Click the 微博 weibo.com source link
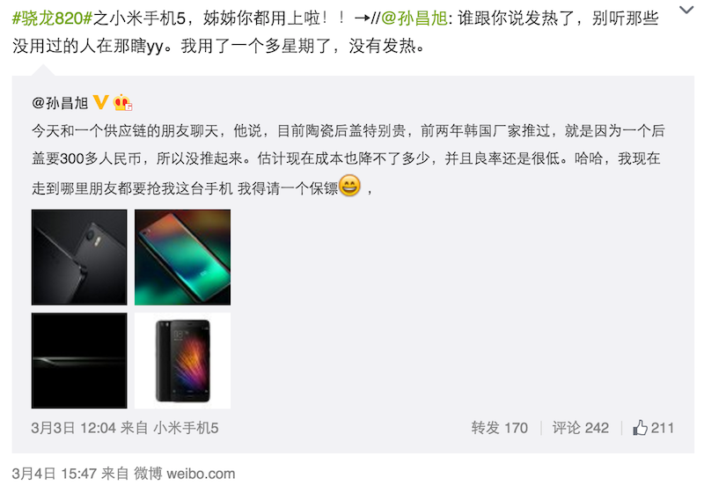The image size is (704, 493). (x=185, y=474)
